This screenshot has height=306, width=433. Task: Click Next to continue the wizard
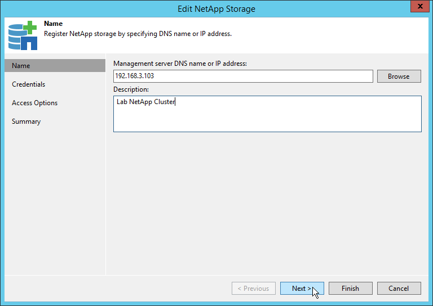pyautogui.click(x=302, y=289)
